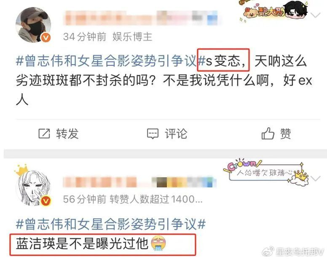
Task: Open the first poster's masked avatar
Action: click(x=33, y=25)
